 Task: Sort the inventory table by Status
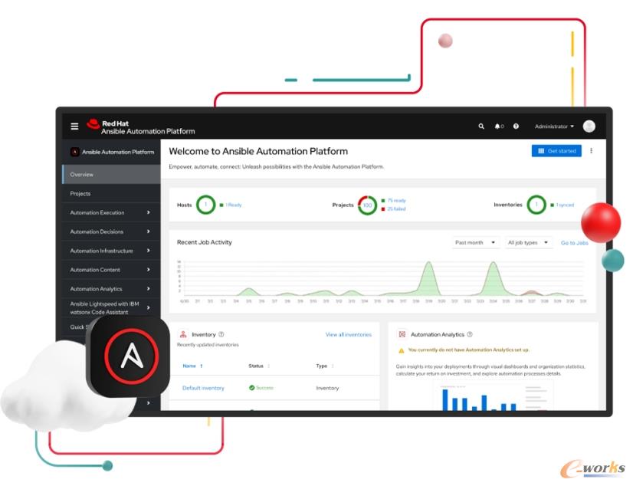259,366
